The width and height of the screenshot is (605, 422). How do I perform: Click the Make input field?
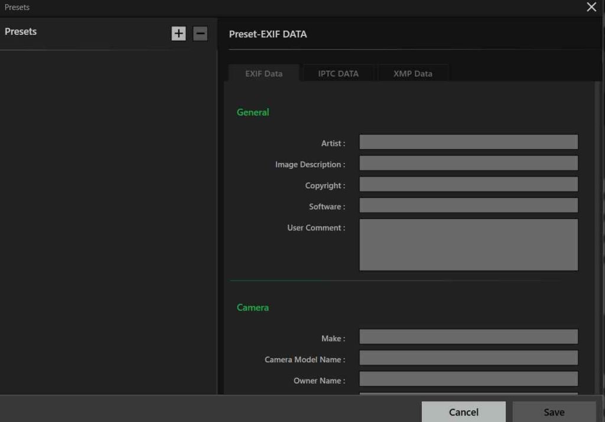[x=469, y=337]
